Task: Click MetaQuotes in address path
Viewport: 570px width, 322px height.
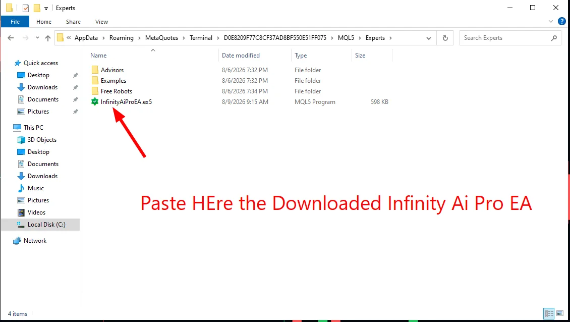Action: coord(161,38)
